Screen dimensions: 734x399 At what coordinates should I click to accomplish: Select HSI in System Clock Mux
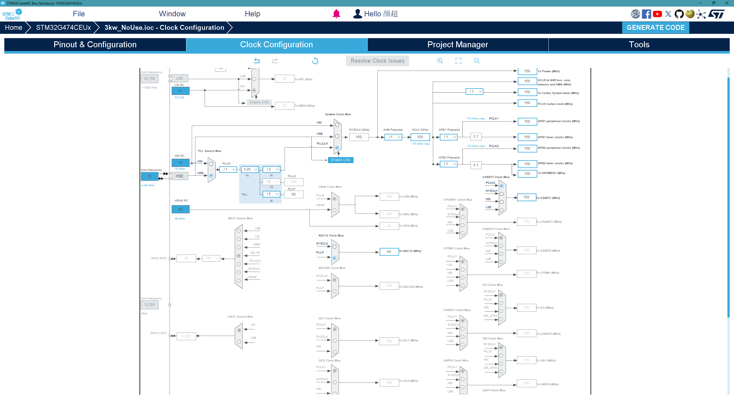tap(337, 125)
